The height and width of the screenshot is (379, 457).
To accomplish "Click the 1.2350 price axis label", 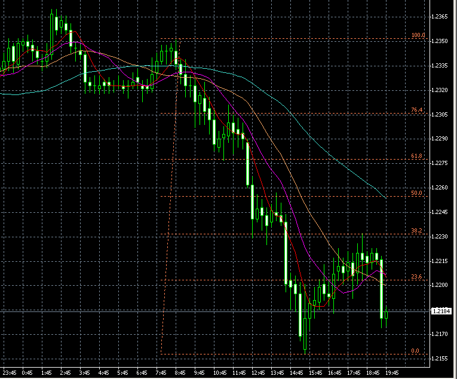I will tap(440, 41).
